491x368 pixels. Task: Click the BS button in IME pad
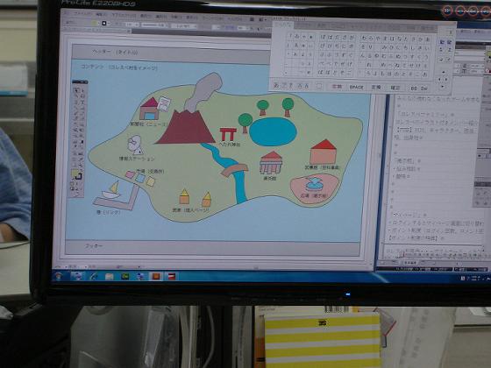point(414,88)
